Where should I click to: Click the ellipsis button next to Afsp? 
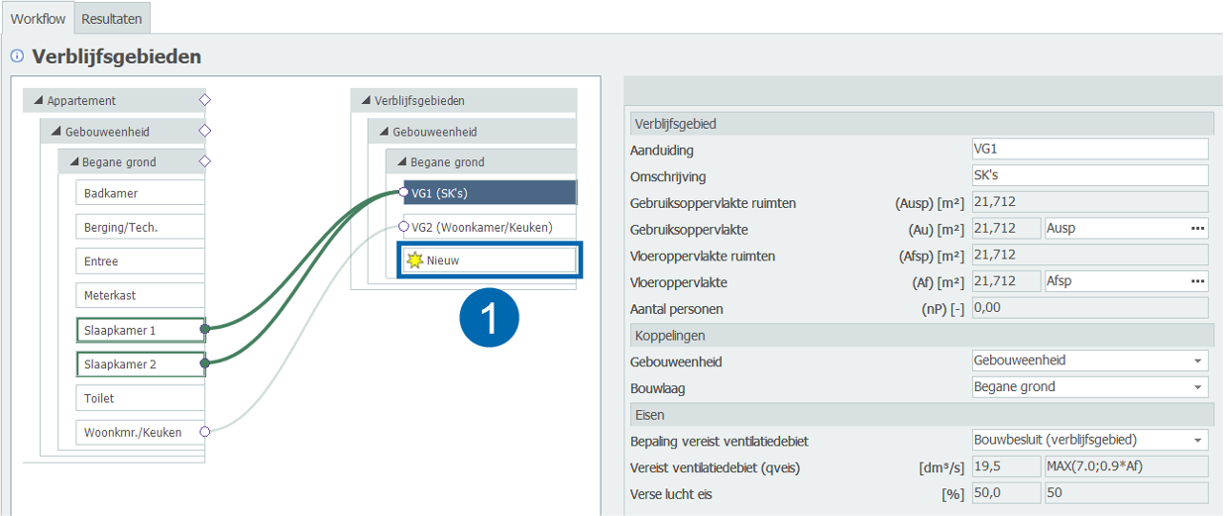pos(1198,282)
